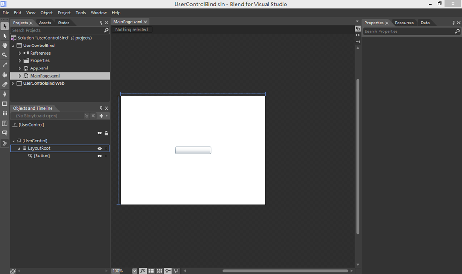Screen dimensions: 462x274
Task: Hide the [Button] element
Action: (100, 156)
